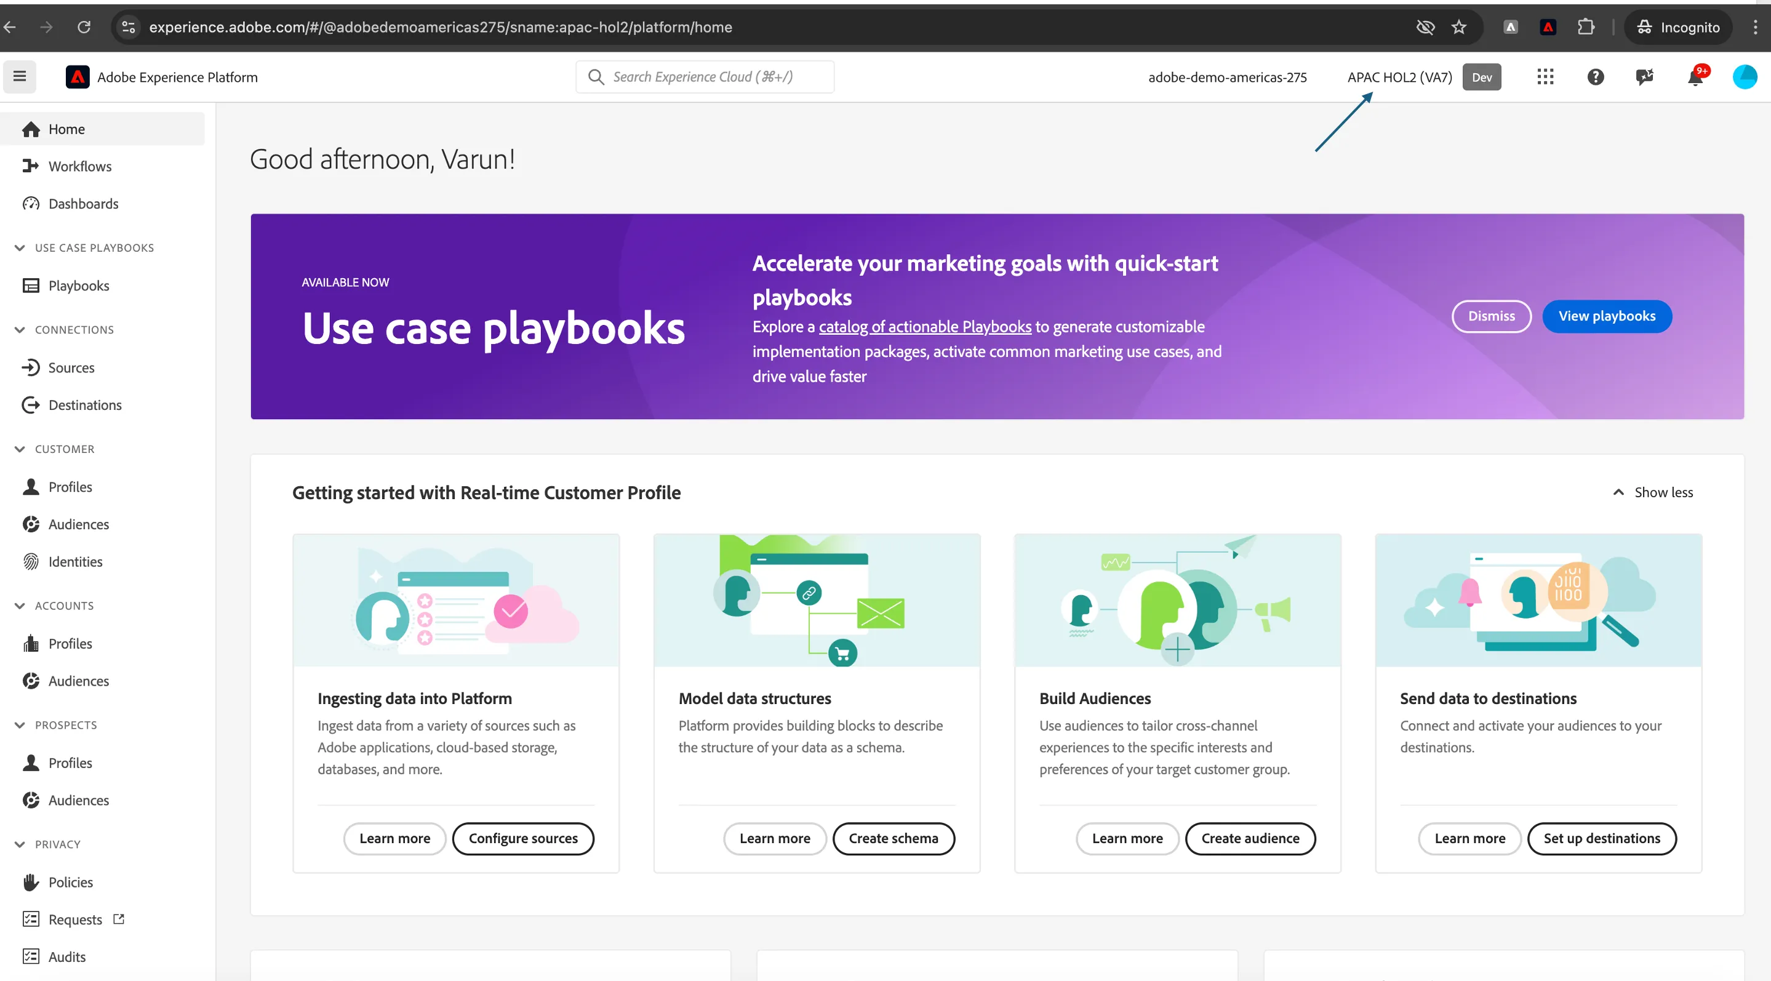The width and height of the screenshot is (1771, 981).
Task: Click the View playbooks button
Action: coord(1607,316)
